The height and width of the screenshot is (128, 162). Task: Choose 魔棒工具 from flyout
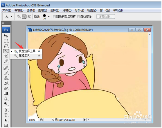coord(26,56)
